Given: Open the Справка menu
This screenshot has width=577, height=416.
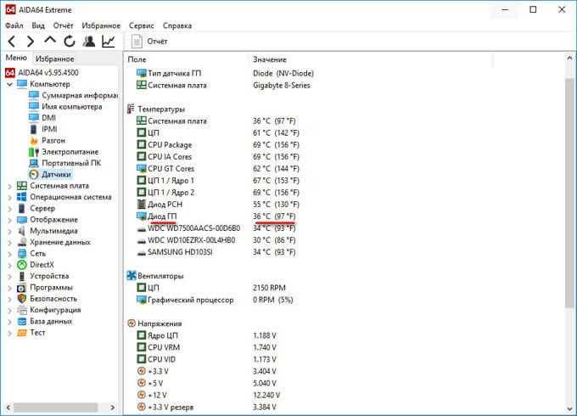Looking at the screenshot, I should [x=177, y=25].
